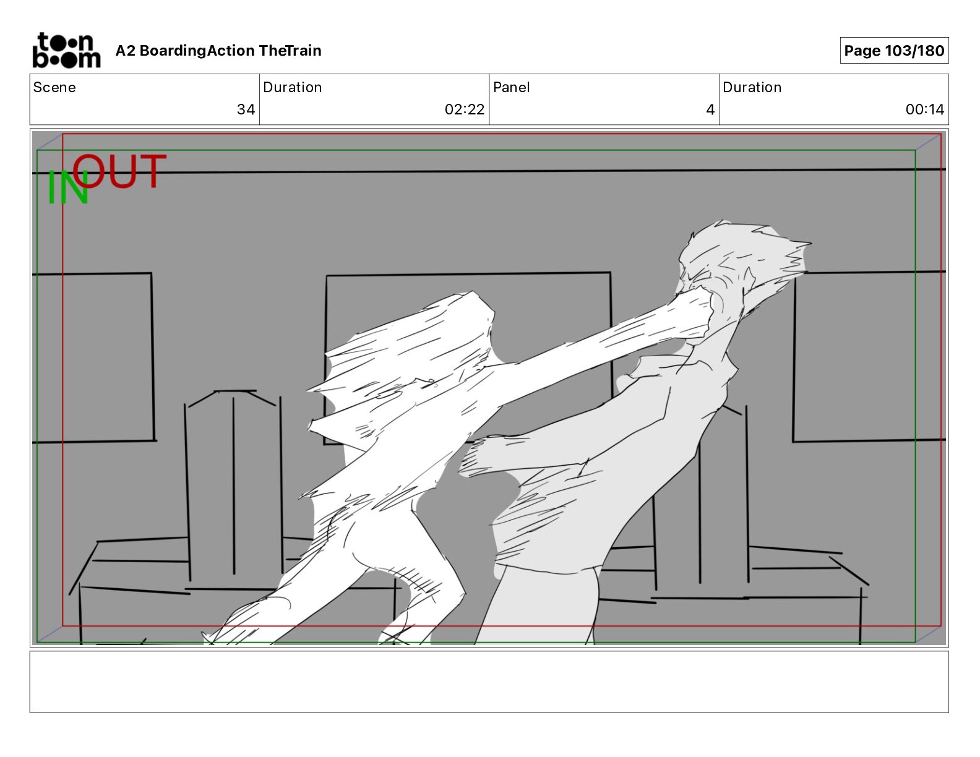Click the scene number 34

[246, 109]
